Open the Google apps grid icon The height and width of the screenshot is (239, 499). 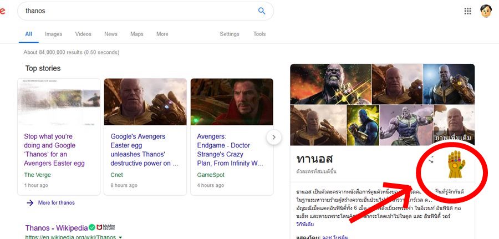point(467,11)
